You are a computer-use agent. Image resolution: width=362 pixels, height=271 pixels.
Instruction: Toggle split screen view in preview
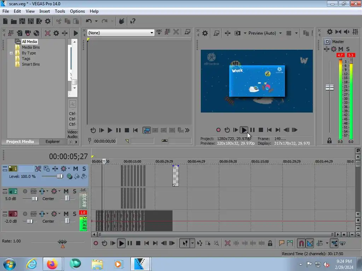(x=237, y=33)
